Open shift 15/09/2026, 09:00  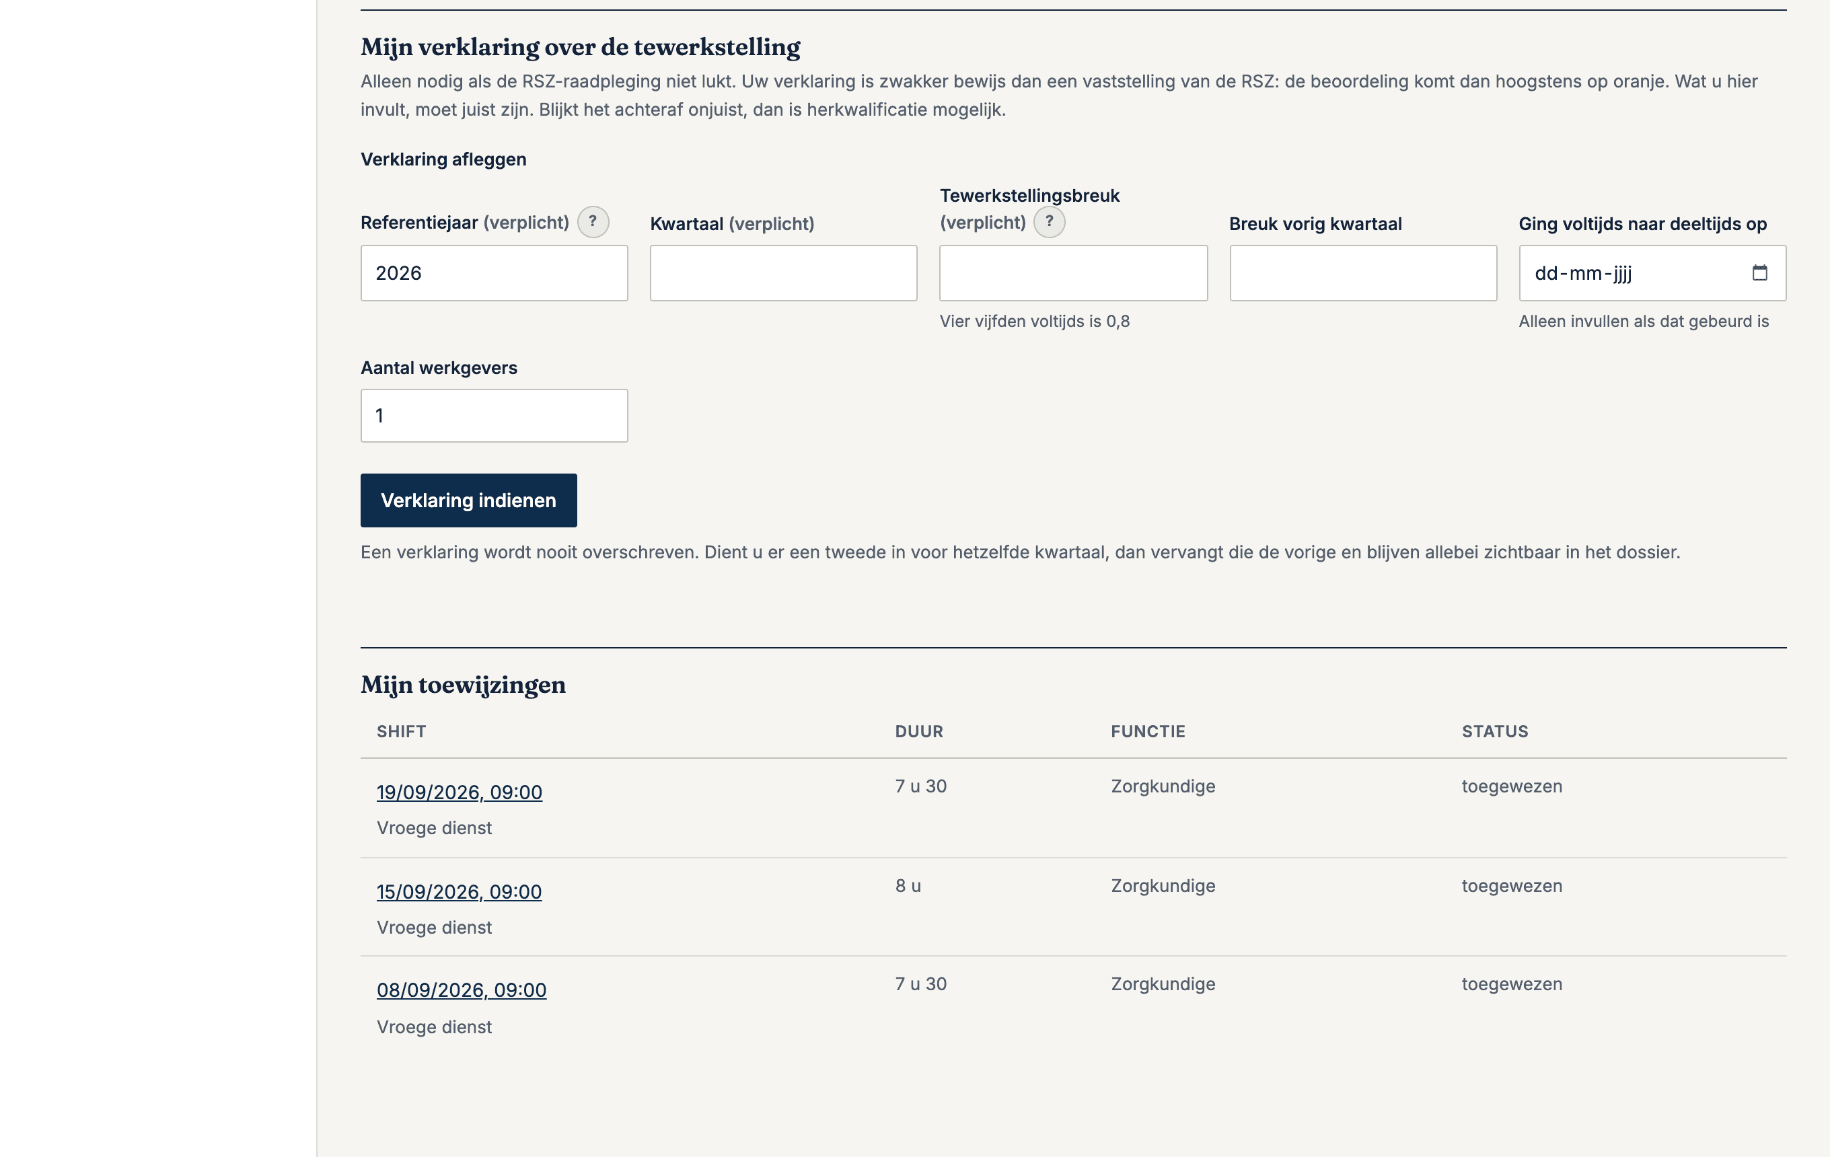pyautogui.click(x=459, y=892)
